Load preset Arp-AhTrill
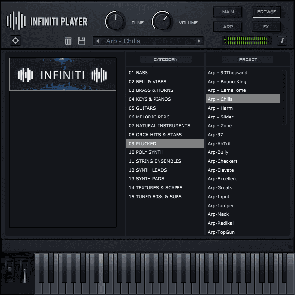The width and height of the screenshot is (295, 295). point(243,144)
